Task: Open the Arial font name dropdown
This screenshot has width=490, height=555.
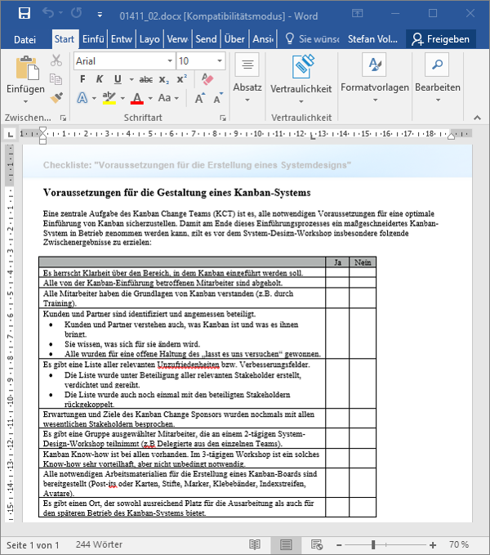Action: click(x=122, y=60)
